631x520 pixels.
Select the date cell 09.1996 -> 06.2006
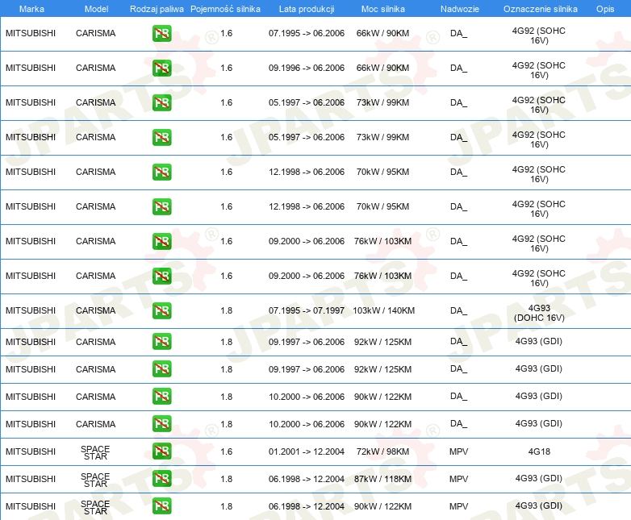(307, 68)
